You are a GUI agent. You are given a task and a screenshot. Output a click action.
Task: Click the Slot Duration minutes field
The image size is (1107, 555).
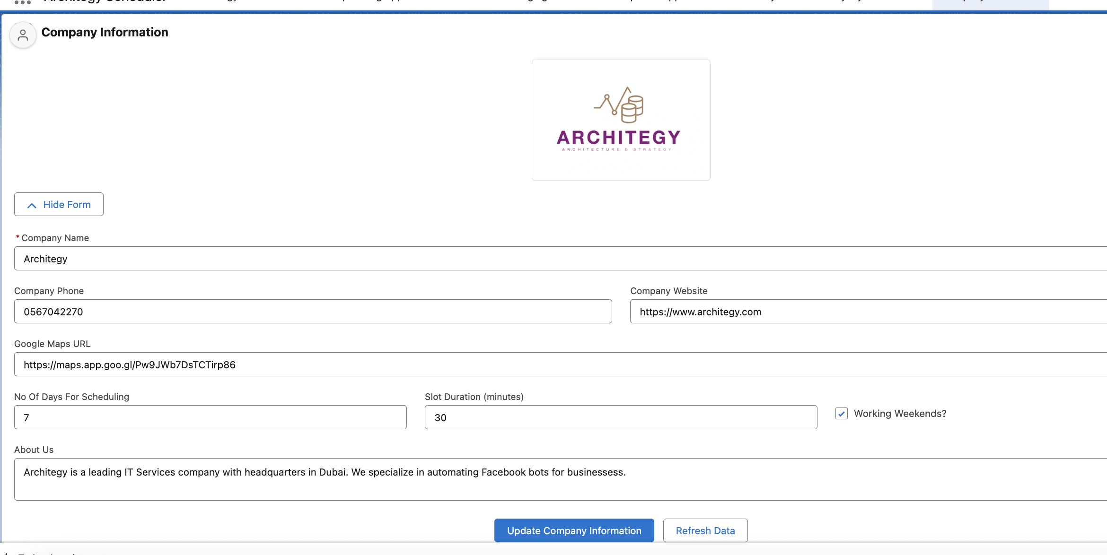click(621, 417)
